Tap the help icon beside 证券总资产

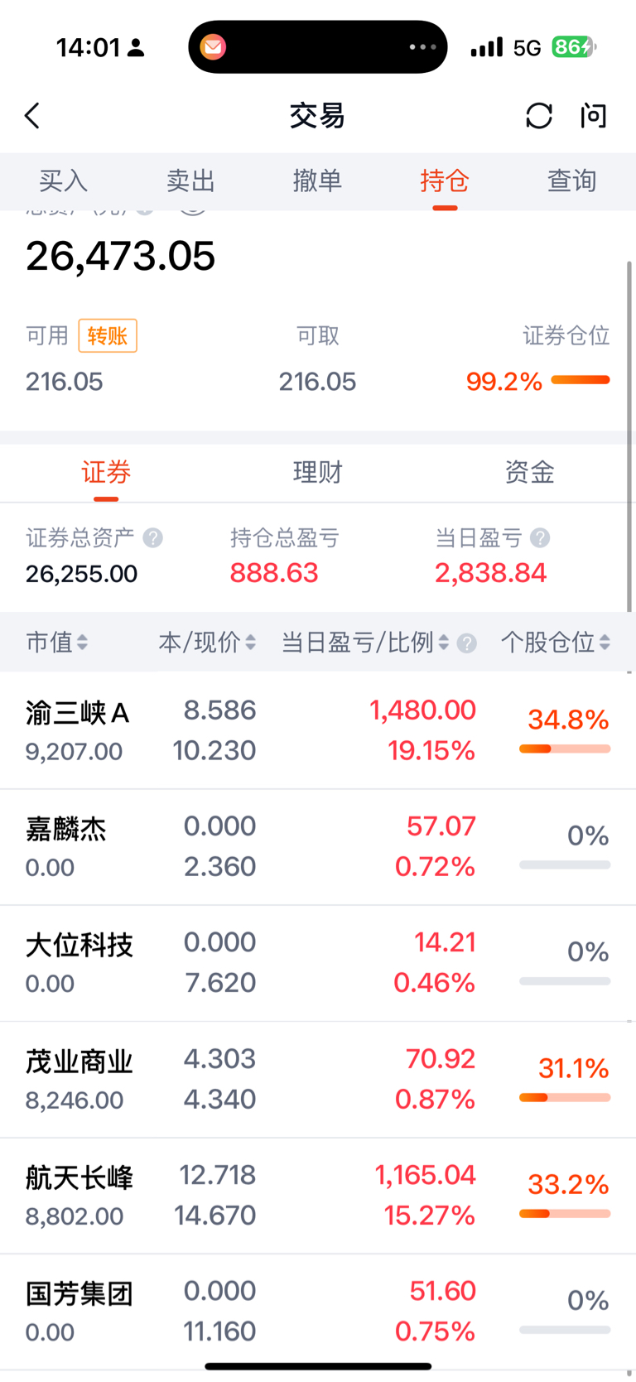(152, 538)
